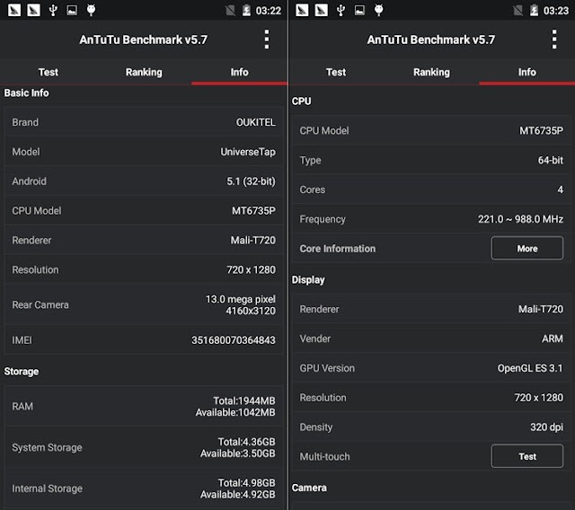Tap no-SIM icon in right status bar
The width and height of the screenshot is (575, 510).
[x=517, y=10]
